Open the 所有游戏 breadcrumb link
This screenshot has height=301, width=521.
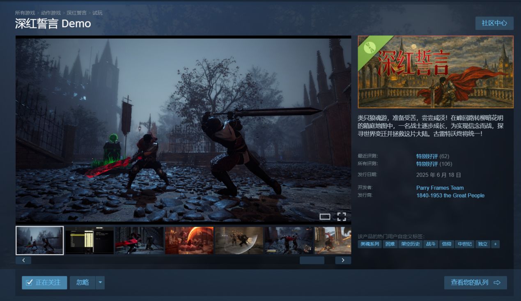tap(25, 13)
